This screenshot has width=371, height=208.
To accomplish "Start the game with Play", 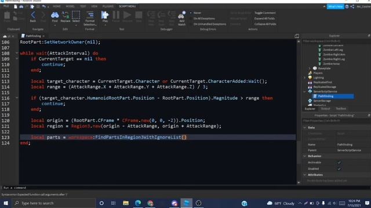I will click(105, 15).
